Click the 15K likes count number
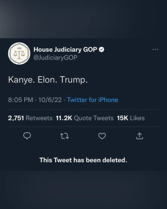Viewport: 167px width, 209px height. point(122,118)
